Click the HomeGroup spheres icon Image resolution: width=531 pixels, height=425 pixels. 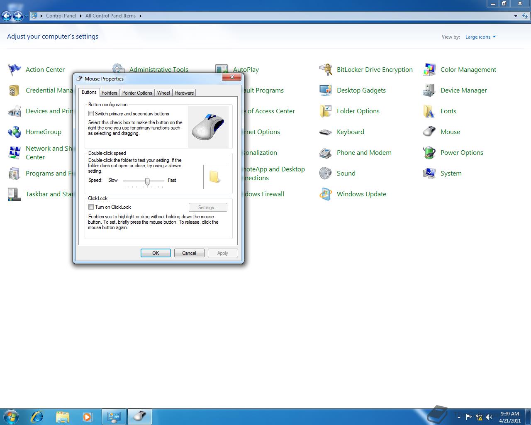pyautogui.click(x=15, y=132)
